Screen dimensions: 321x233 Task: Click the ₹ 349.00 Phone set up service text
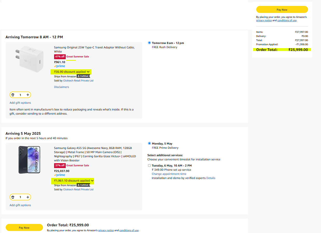pyautogui.click(x=171, y=170)
